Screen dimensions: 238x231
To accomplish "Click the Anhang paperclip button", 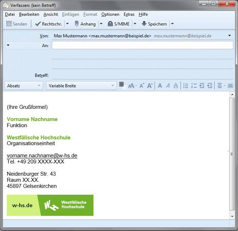I will [85, 24].
